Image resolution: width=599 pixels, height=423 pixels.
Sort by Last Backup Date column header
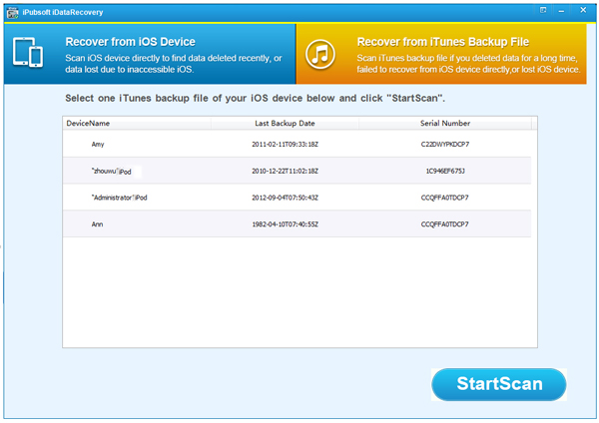point(285,124)
